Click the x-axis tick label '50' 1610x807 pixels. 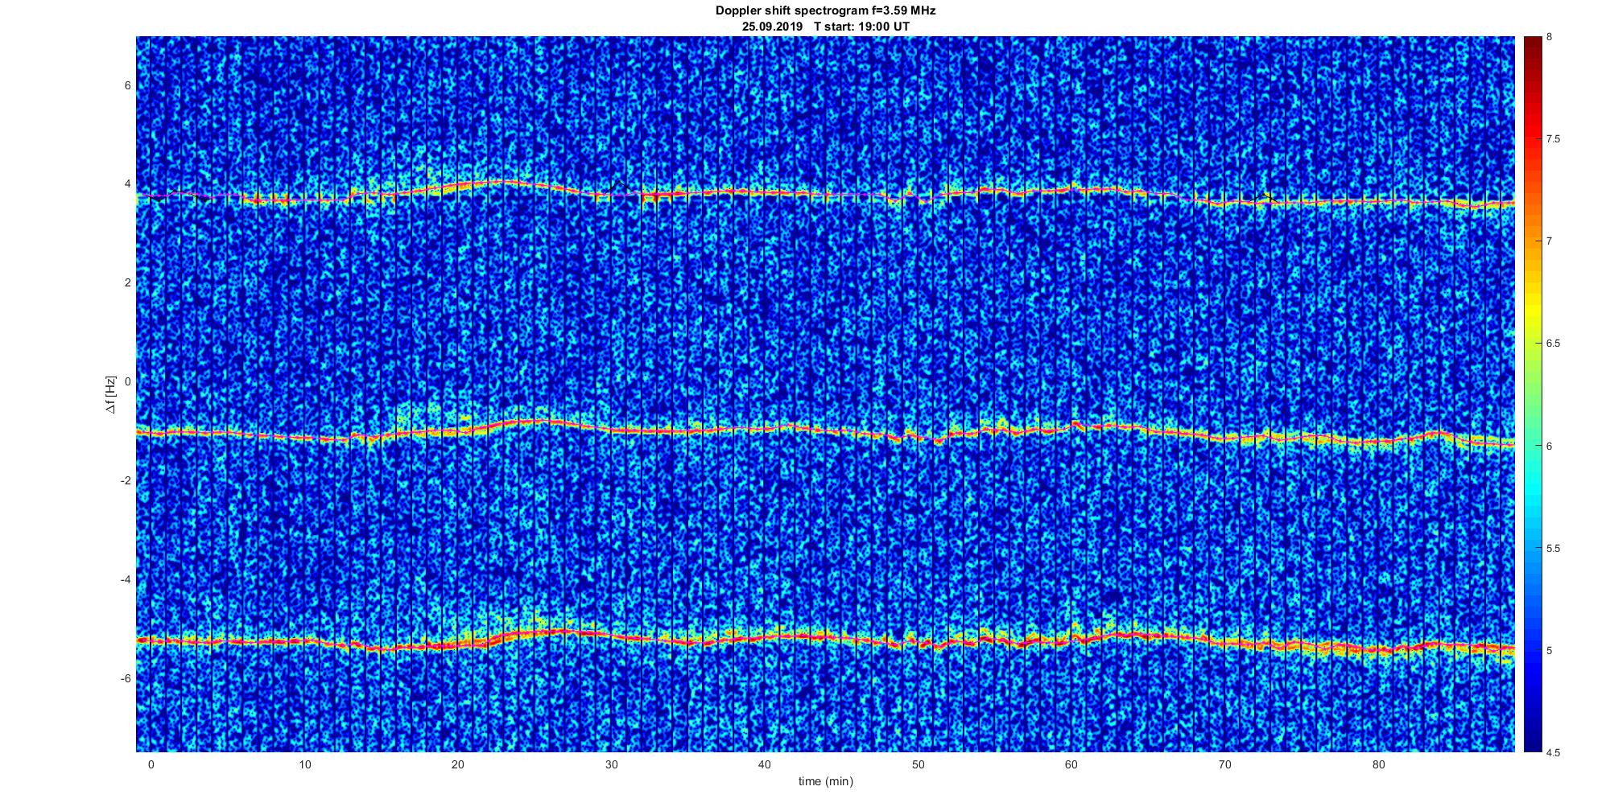919,764
